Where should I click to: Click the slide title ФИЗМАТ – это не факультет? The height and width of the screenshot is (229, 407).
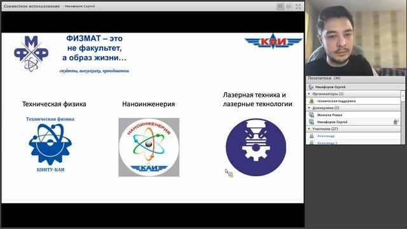click(94, 48)
